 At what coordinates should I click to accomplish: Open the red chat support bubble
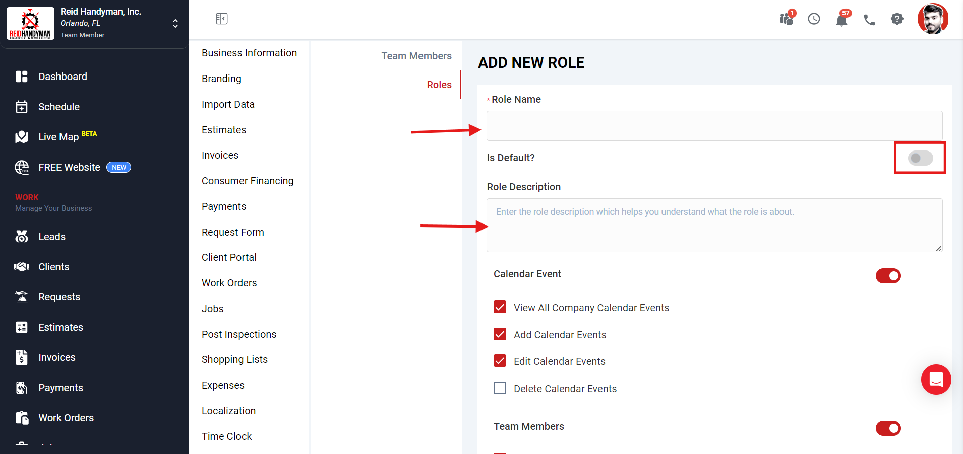pos(936,380)
